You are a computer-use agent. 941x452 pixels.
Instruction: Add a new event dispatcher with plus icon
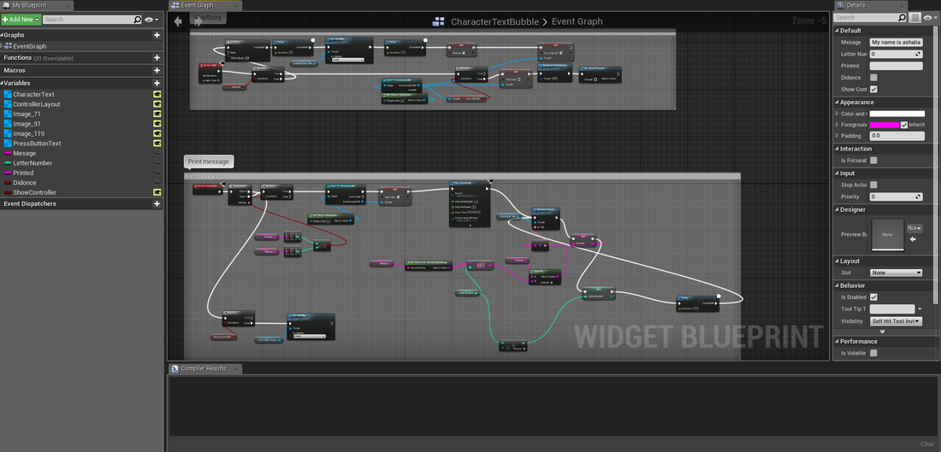(x=157, y=204)
